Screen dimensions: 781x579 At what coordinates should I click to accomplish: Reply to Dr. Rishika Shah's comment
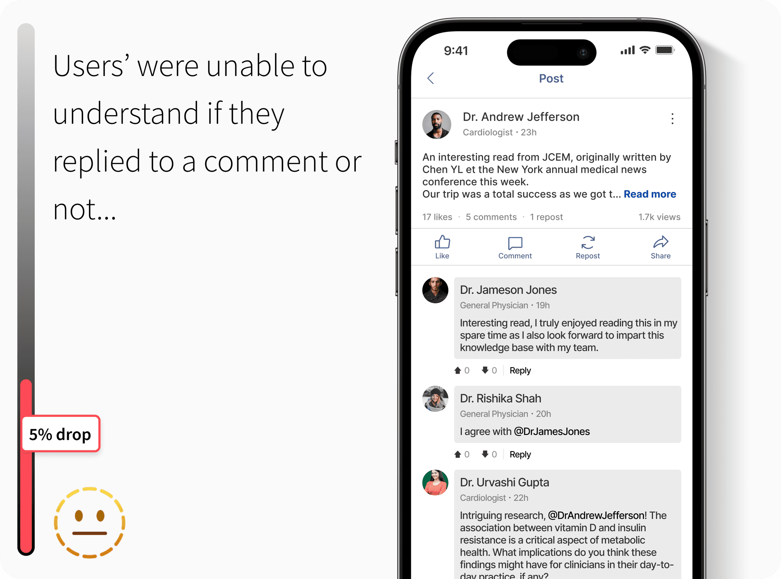pyautogui.click(x=520, y=454)
